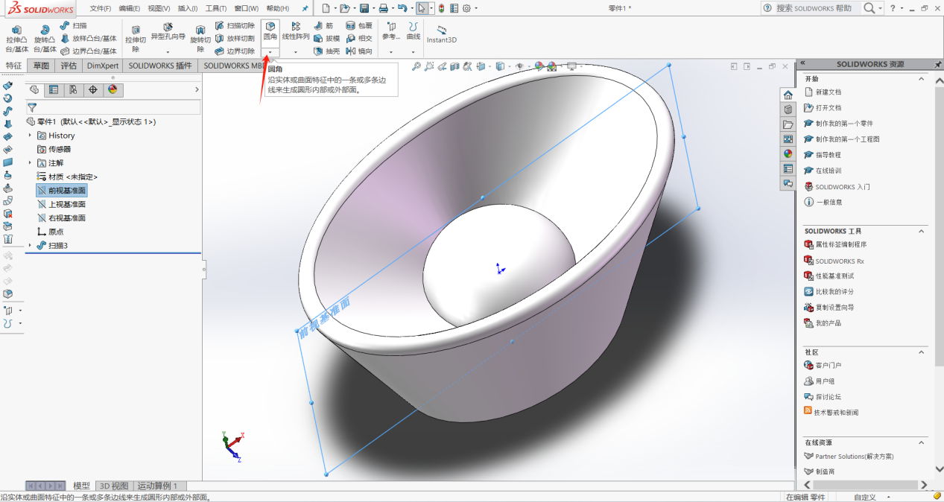Expand the History folder in the tree
The image size is (944, 502).
[31, 136]
